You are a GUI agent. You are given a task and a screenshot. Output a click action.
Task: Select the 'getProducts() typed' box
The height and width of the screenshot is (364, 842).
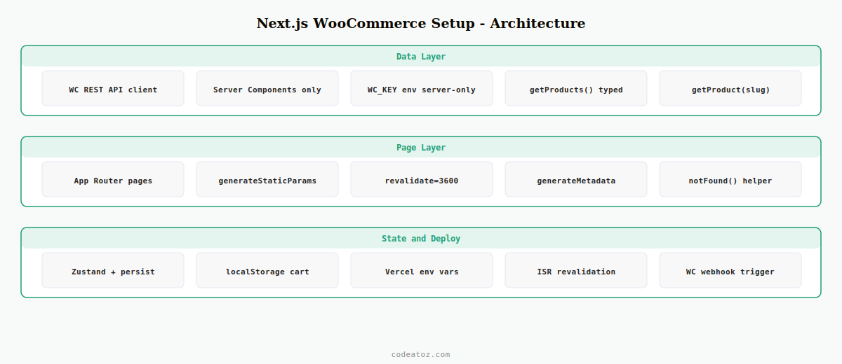point(576,88)
